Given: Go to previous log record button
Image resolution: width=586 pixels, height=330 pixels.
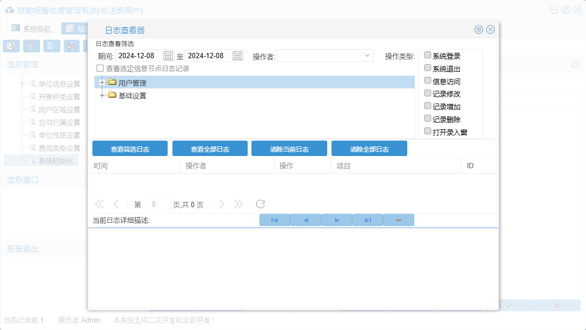Looking at the screenshot, I should (x=306, y=220).
